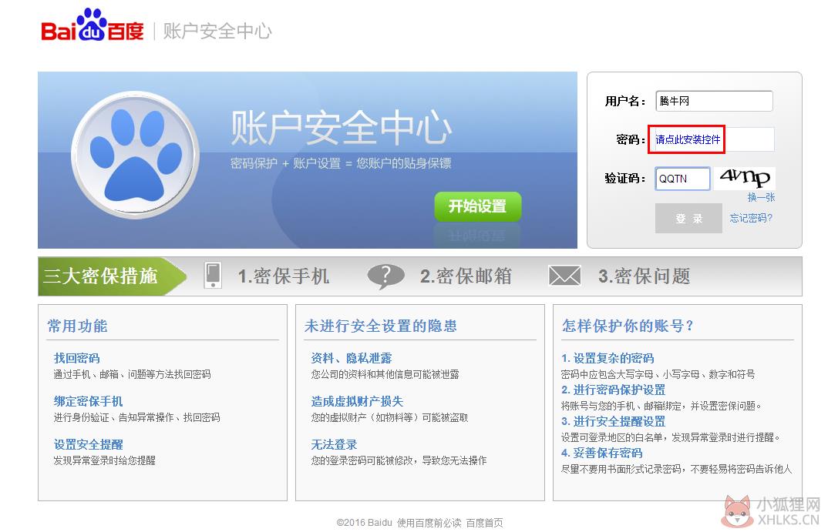Open 1. 设置复杂的密码 link
This screenshot has width=828, height=532.
coord(608,359)
